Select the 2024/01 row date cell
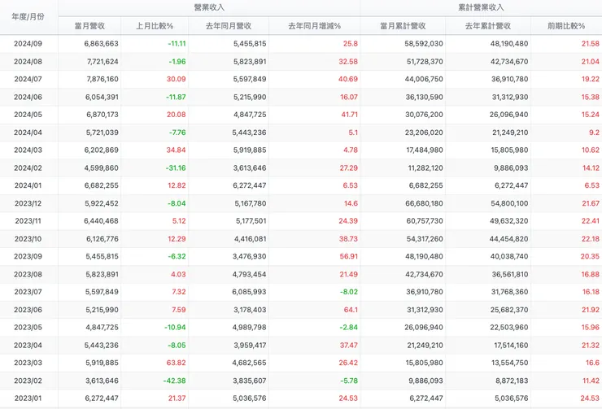Viewport: 602px width, 409px height. coord(28,185)
